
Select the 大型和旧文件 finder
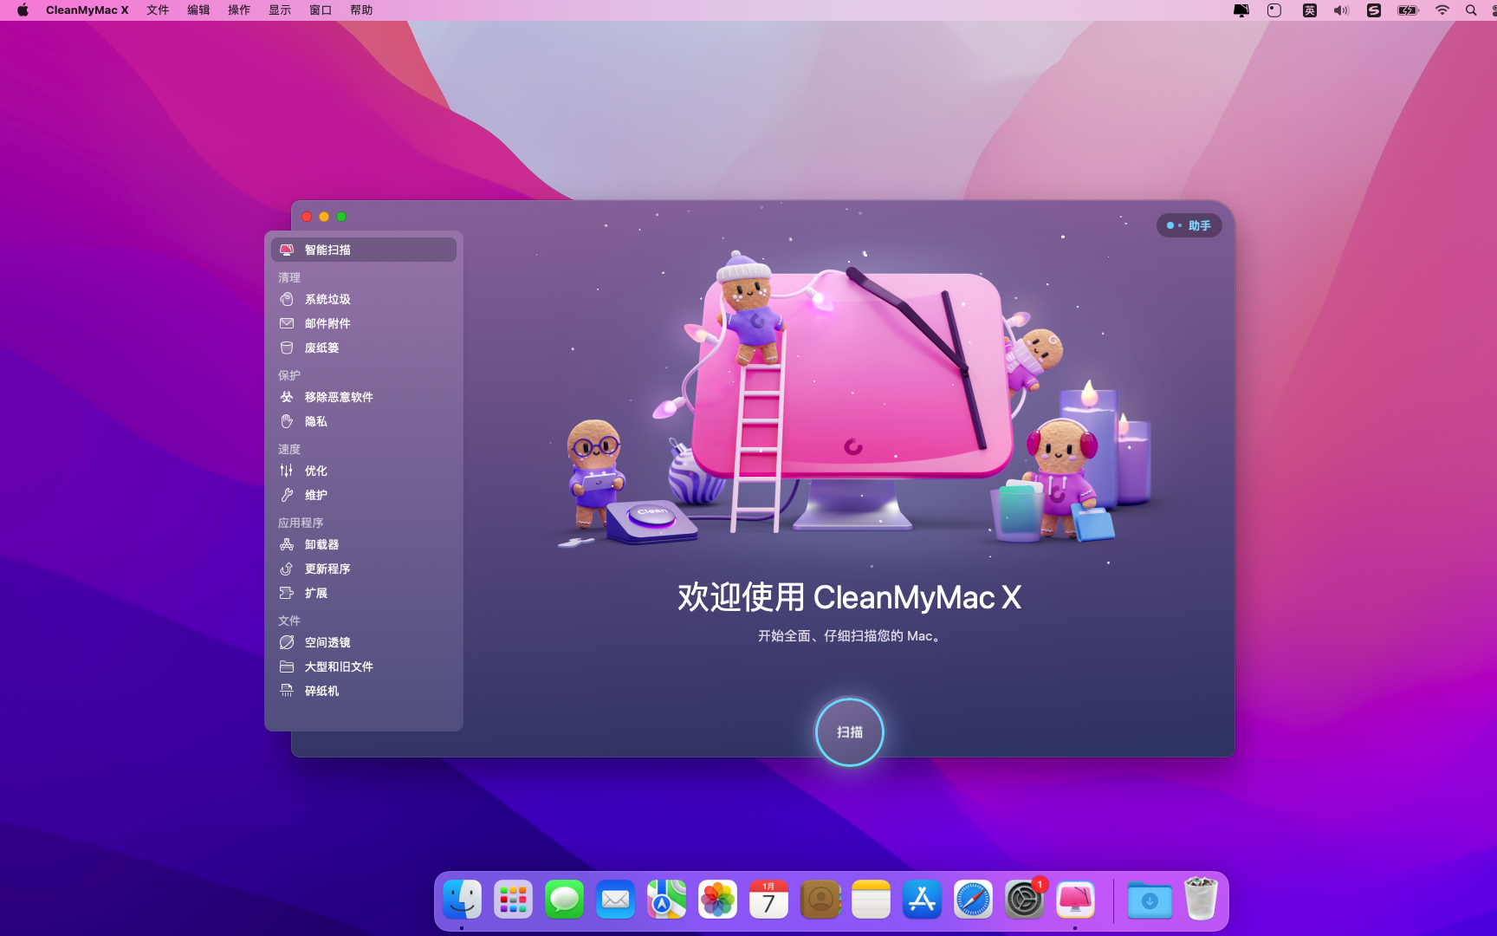click(339, 666)
